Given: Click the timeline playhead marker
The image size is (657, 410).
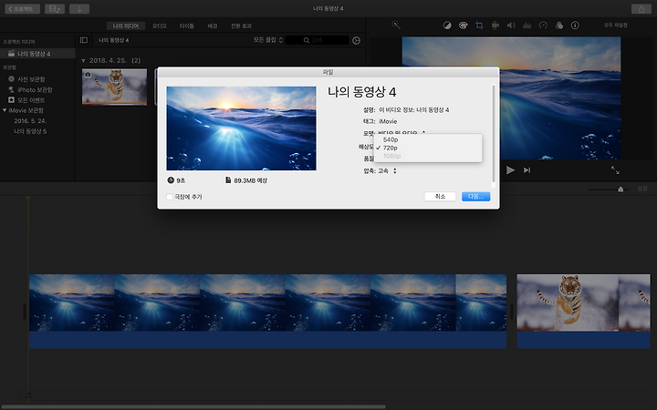Looking at the screenshot, I should click(x=28, y=198).
